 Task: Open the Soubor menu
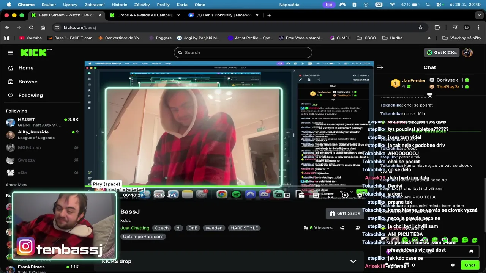tap(49, 5)
